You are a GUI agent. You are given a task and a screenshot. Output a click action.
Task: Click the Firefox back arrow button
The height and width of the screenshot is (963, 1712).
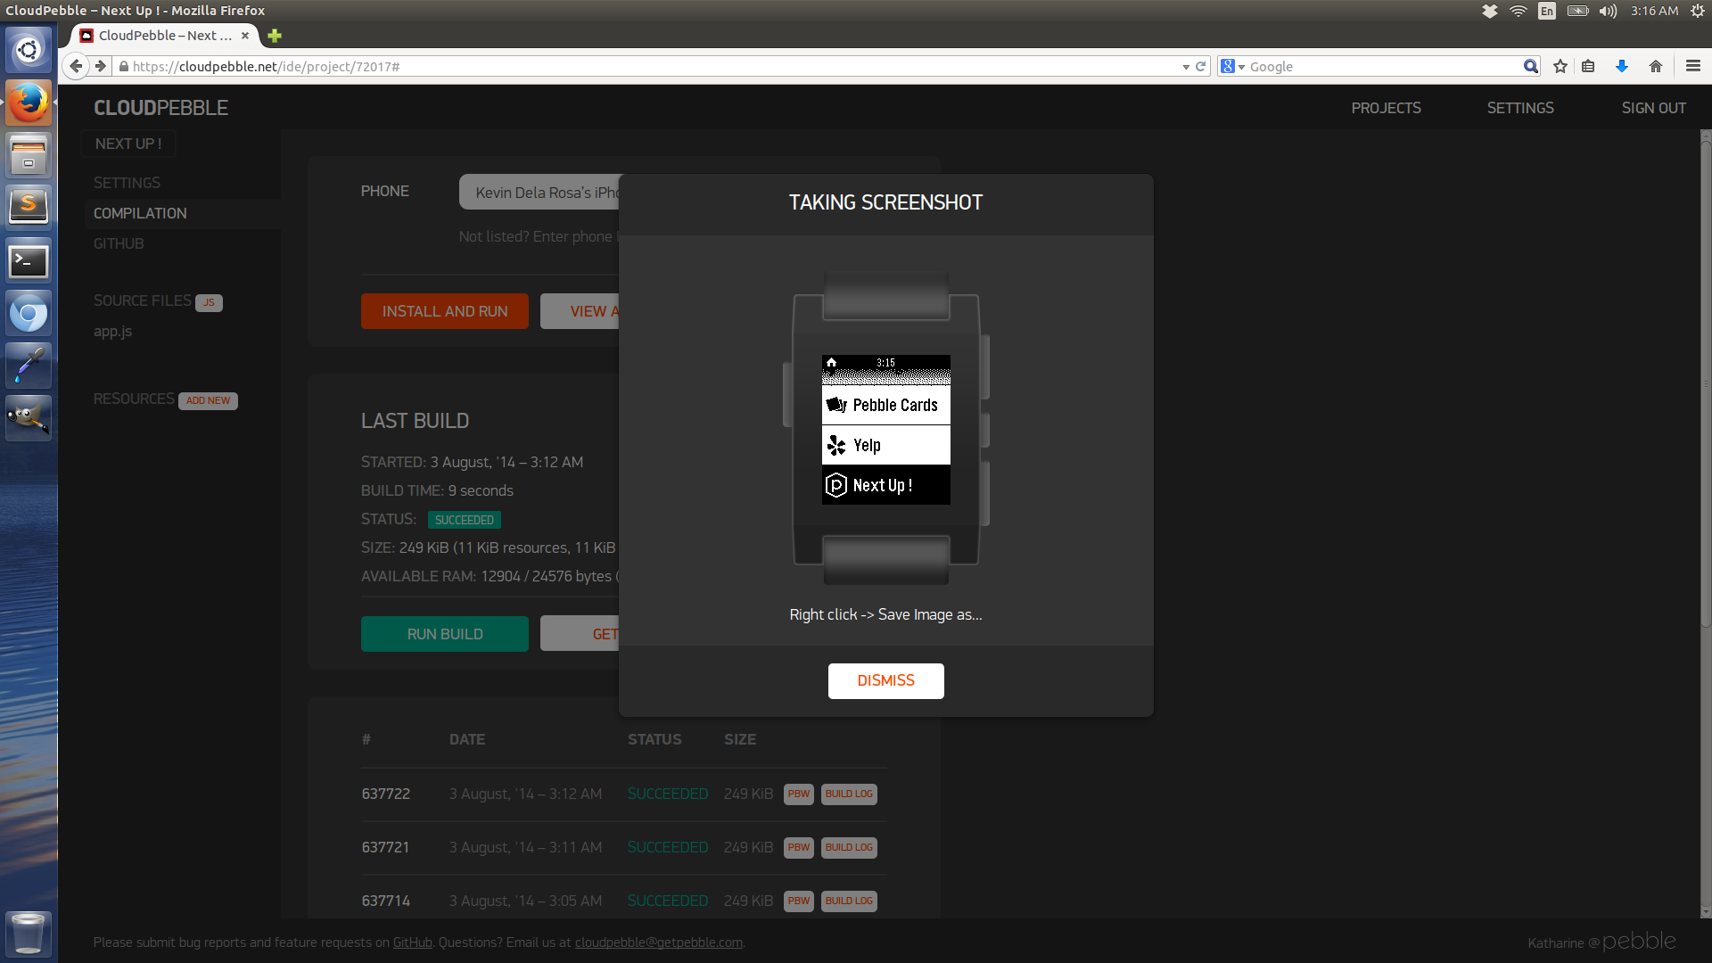(x=77, y=66)
